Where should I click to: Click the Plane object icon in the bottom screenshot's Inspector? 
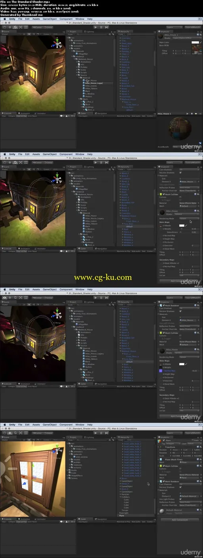point(159,441)
